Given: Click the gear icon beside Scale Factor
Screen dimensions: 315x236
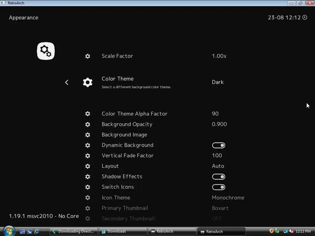Looking at the screenshot, I should pyautogui.click(x=88, y=56).
